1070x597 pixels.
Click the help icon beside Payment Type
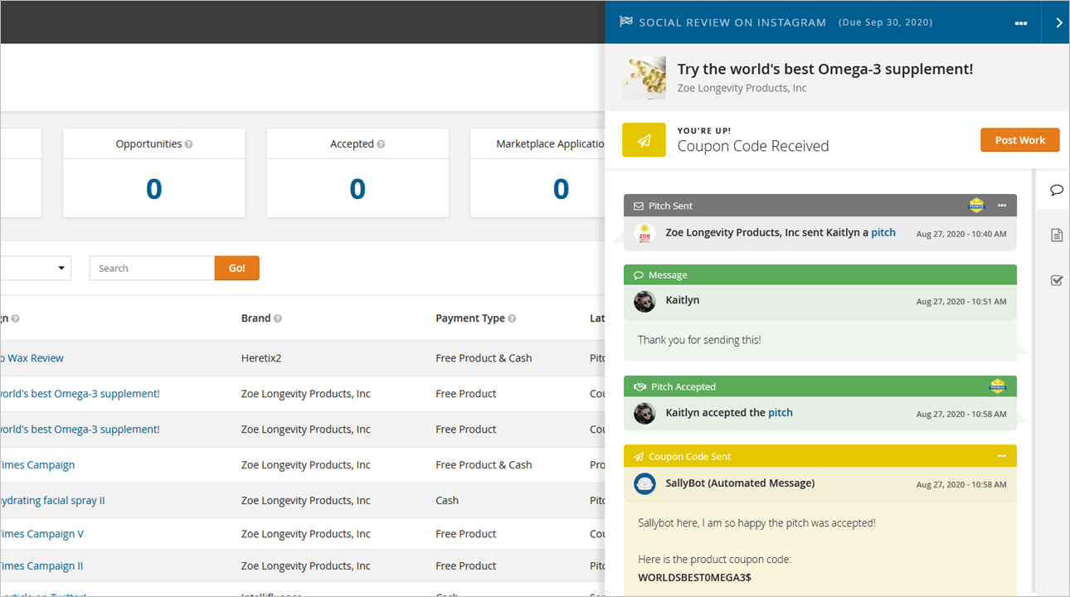(x=512, y=318)
